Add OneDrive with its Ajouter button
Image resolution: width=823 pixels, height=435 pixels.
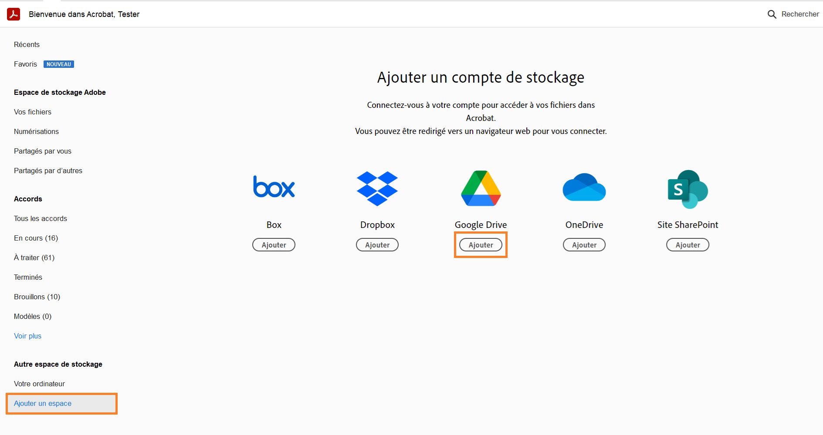pos(584,244)
